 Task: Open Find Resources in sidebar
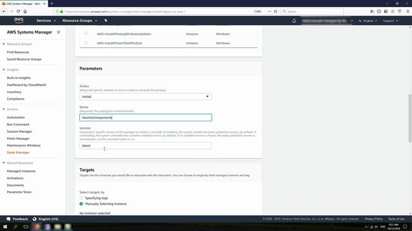[18, 52]
